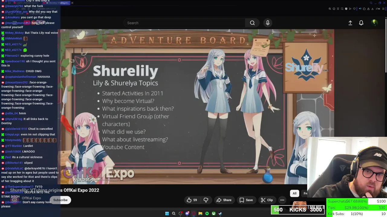Click chat username 'CrispyLegs'
387x217 pixels.
tap(12, 134)
